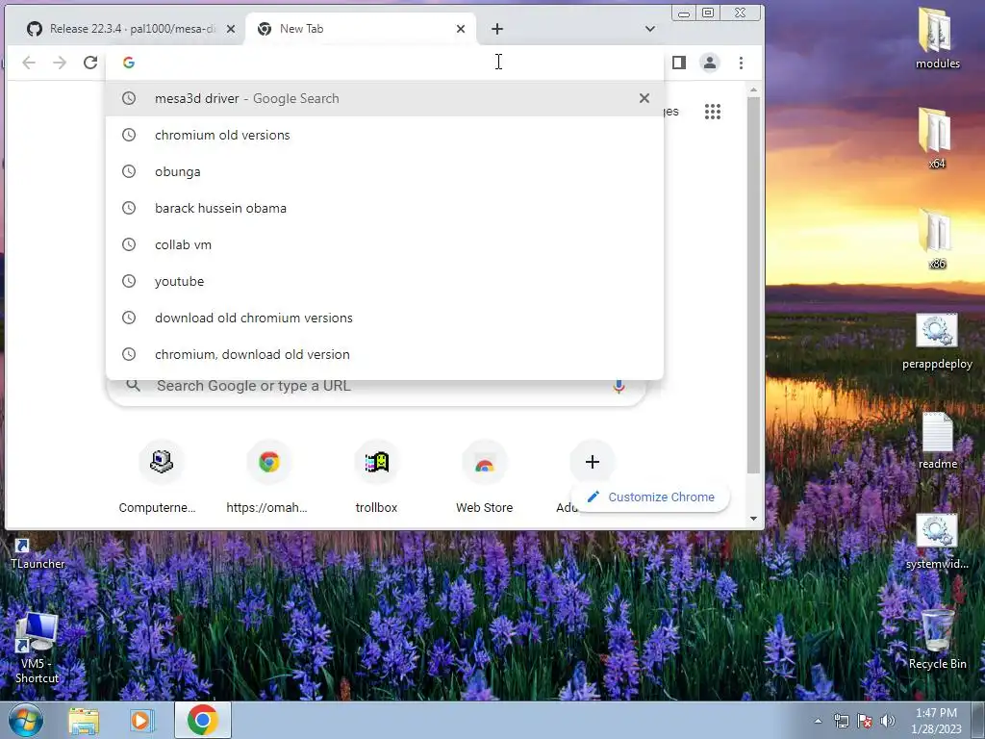Open the Google apps grid
The height and width of the screenshot is (739, 985).
coord(713,112)
